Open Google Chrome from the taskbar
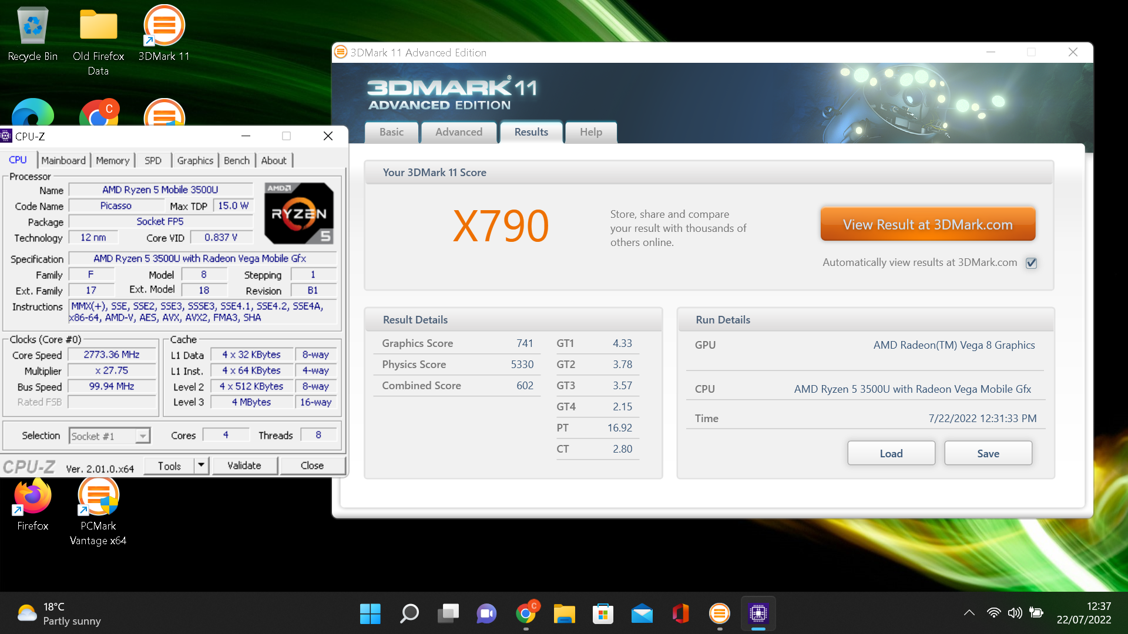This screenshot has height=634, width=1128. point(526,613)
